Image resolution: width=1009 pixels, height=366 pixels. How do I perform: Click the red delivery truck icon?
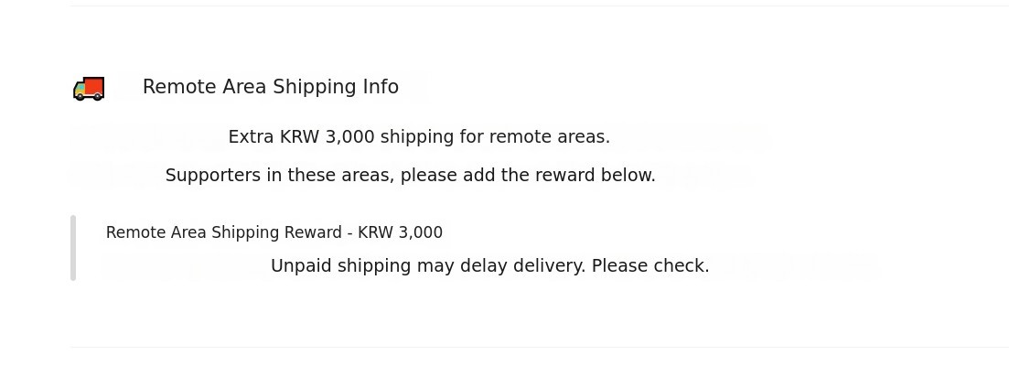89,88
